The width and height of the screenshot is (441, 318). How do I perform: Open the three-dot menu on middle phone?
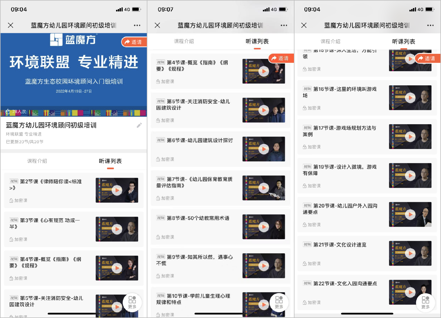(x=284, y=25)
